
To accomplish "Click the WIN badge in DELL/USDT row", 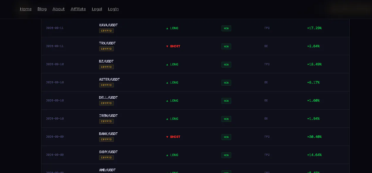I will pos(226,101).
